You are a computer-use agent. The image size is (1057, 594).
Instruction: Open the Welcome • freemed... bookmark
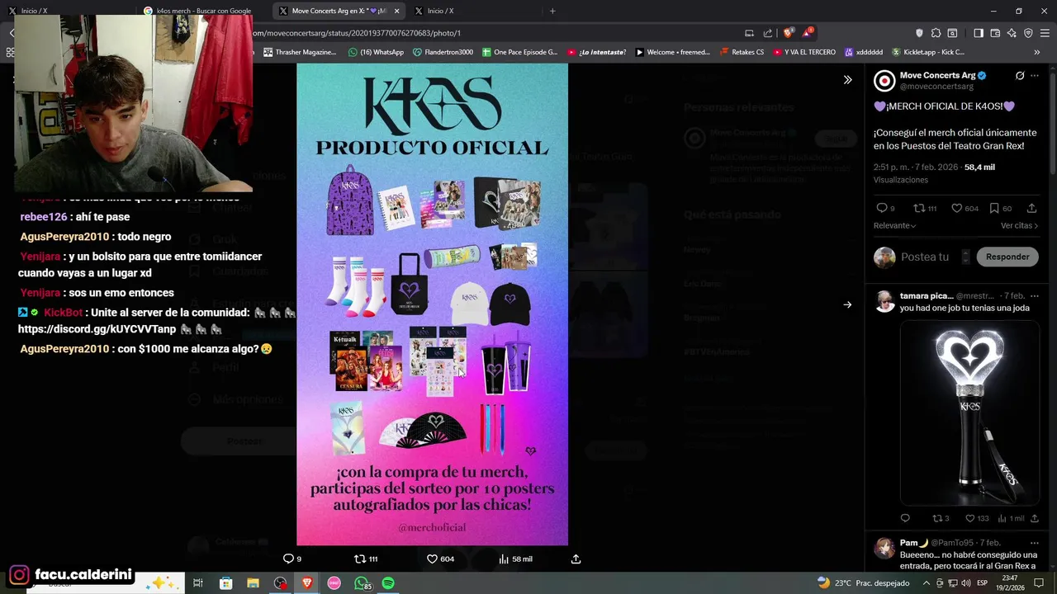pyautogui.click(x=672, y=52)
